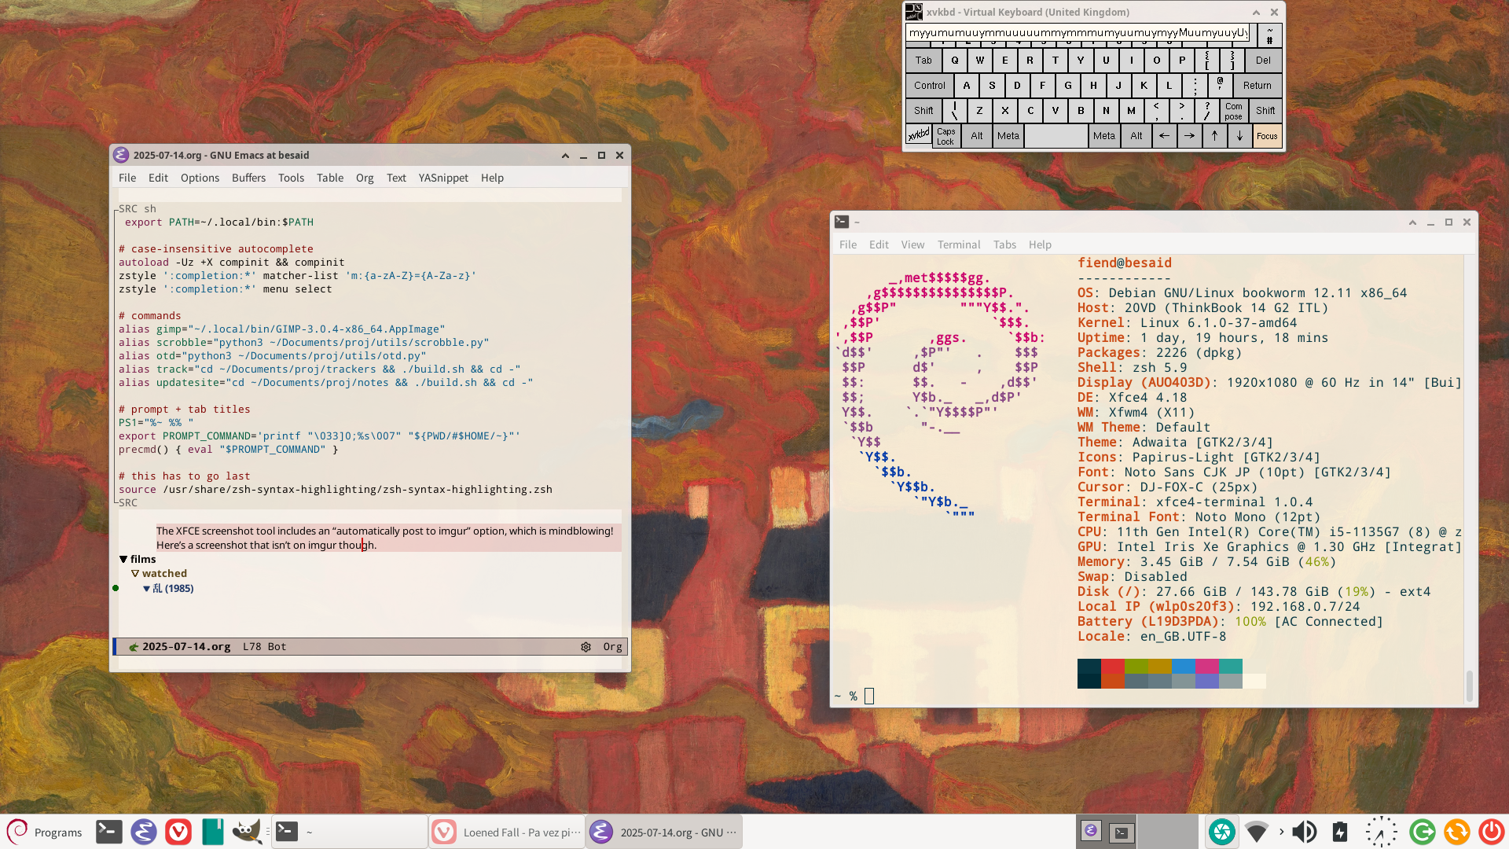This screenshot has height=849, width=1509.
Task: Expand the hidden tray items arrow
Action: click(x=1282, y=832)
